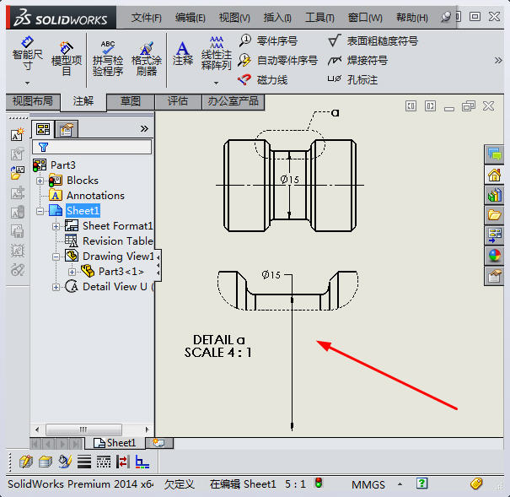The width and height of the screenshot is (510, 497).
Task: Open the 工具(T) menu
Action: point(319,18)
